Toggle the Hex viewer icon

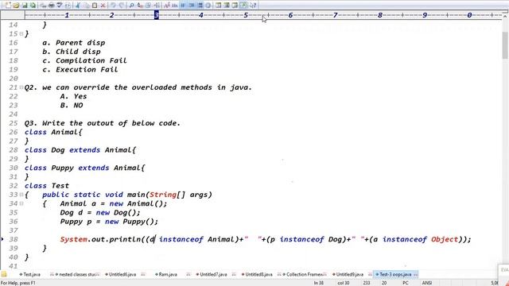point(175,6)
